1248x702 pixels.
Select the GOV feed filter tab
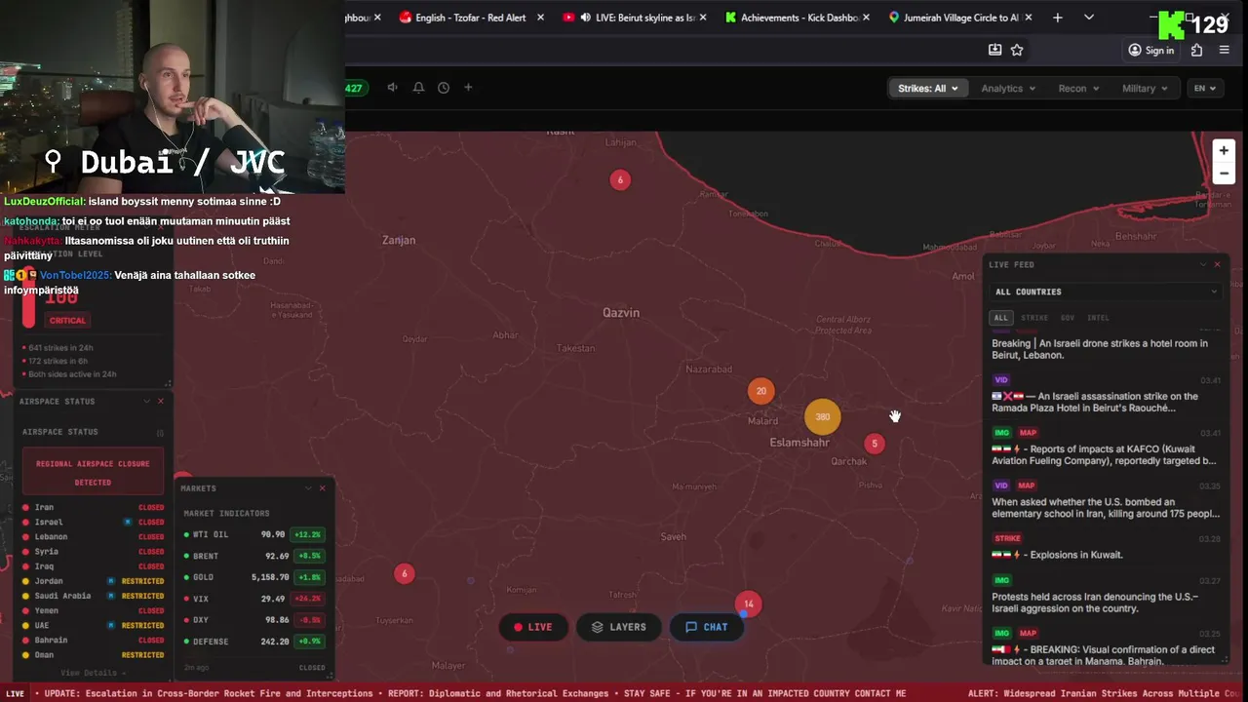click(1068, 318)
